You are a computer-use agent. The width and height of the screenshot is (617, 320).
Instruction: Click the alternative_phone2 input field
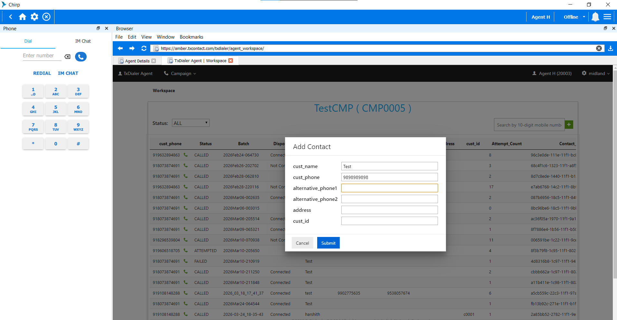coord(389,199)
